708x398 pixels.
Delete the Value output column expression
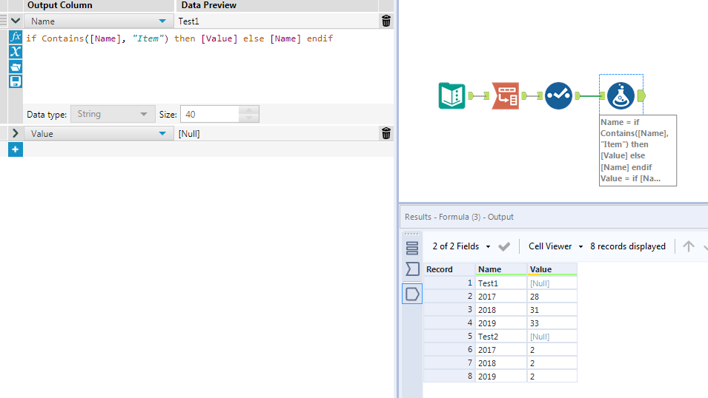[386, 133]
